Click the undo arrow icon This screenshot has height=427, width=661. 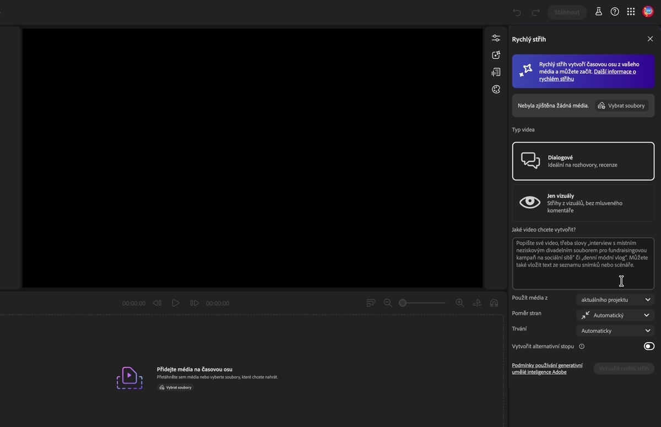[516, 12]
